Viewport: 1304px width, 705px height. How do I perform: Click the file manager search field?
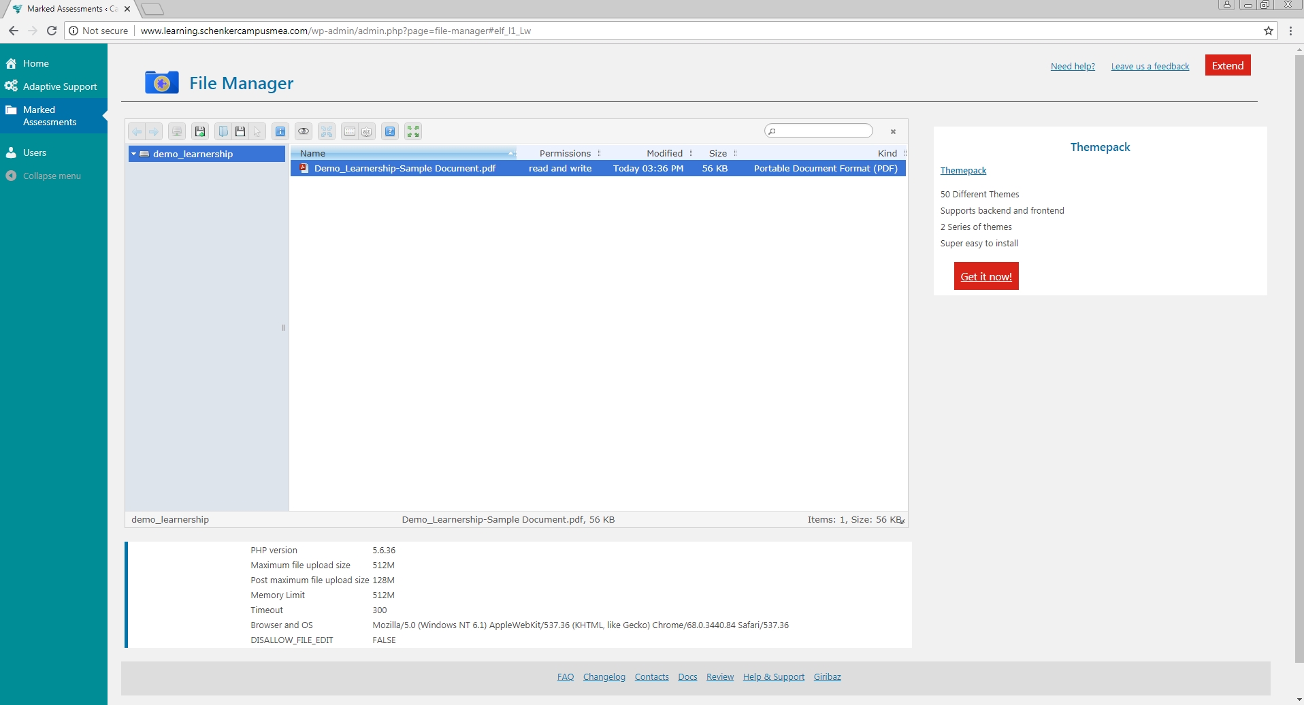click(822, 131)
